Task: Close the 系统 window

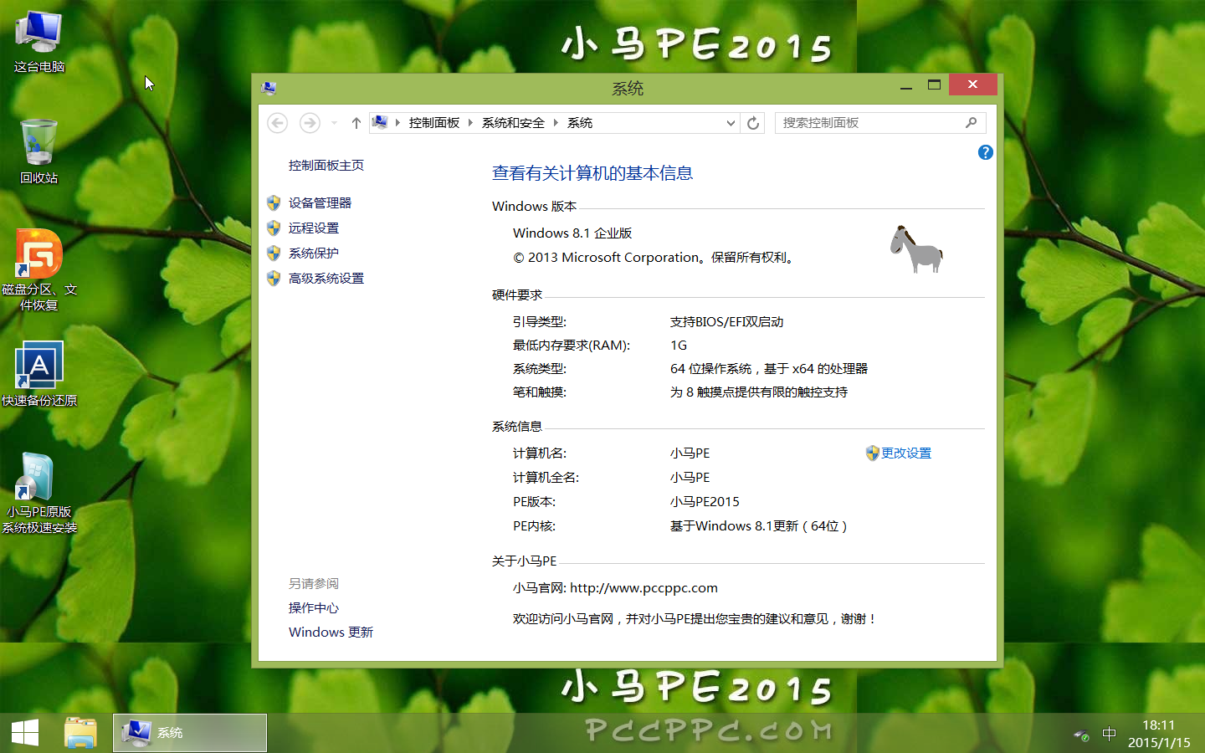Action: pos(972,85)
